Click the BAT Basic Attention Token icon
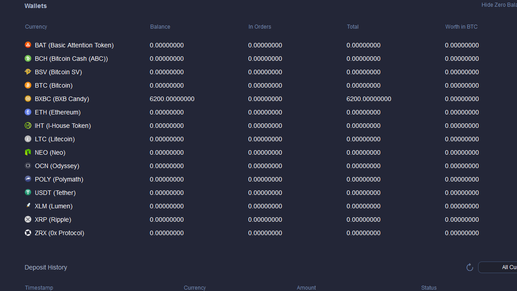 pyautogui.click(x=28, y=45)
